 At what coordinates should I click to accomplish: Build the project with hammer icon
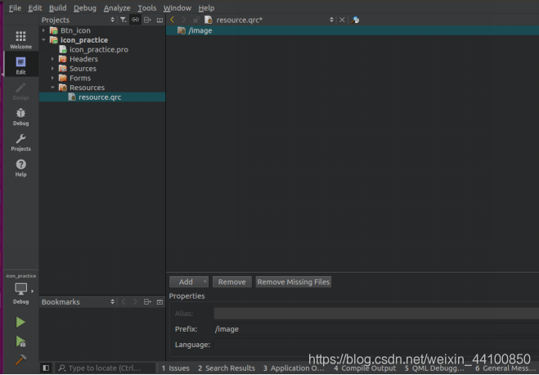point(20,359)
